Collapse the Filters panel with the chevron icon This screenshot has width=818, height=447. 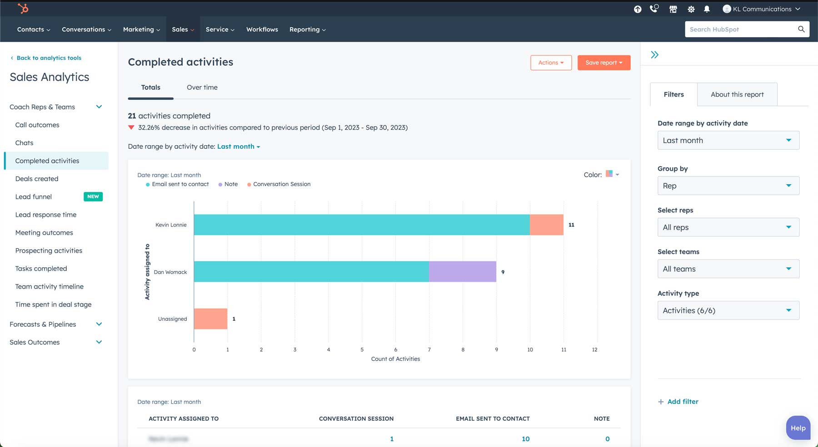(655, 54)
